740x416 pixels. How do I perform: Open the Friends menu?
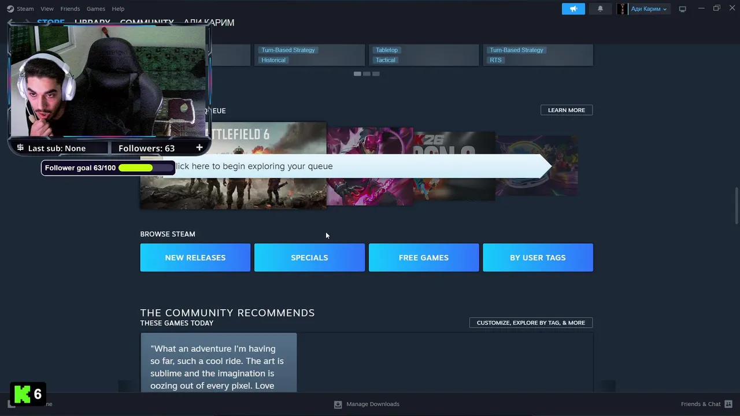coord(70,9)
